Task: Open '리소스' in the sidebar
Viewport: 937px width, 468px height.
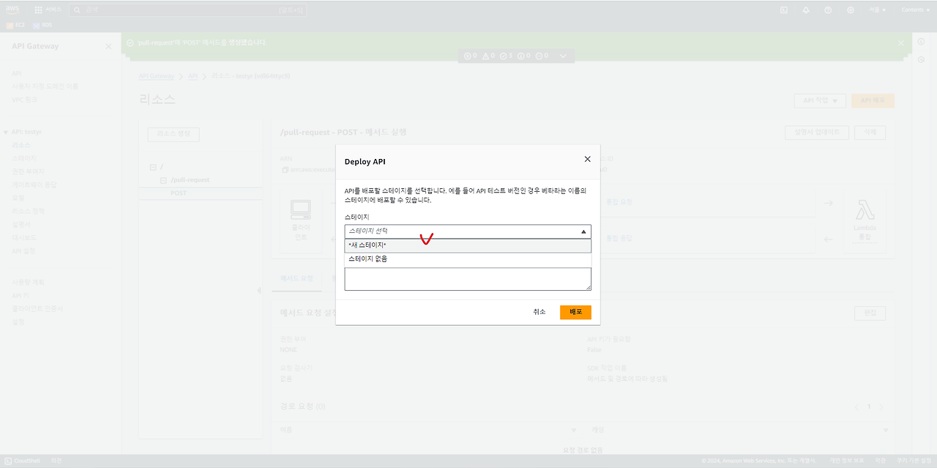Action: point(20,145)
